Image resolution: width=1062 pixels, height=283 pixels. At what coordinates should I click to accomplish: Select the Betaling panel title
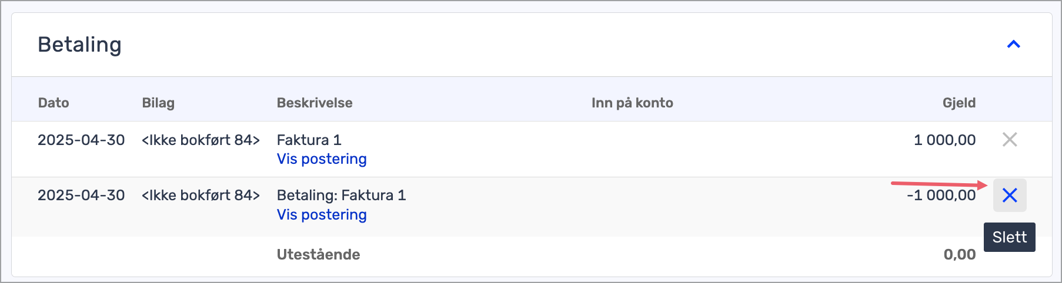tap(79, 45)
